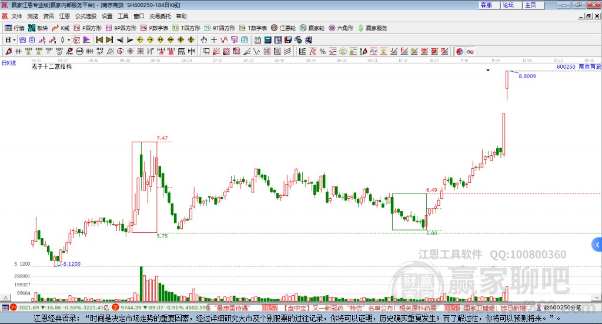Select the percent % tool icon
The width and height of the screenshot is (602, 324).
323,51
